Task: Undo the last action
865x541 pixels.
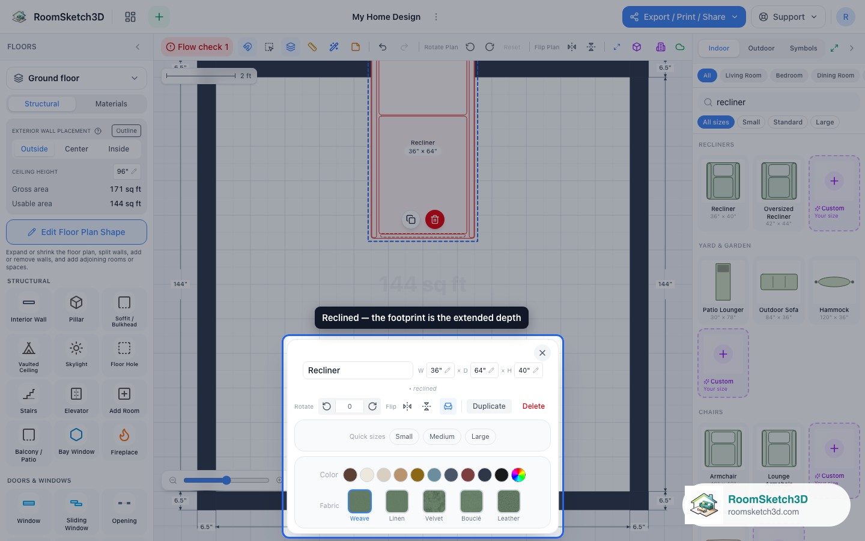Action: pyautogui.click(x=383, y=47)
